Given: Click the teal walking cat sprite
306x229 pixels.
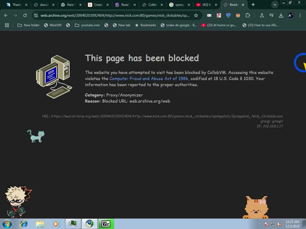Looking at the screenshot, I should 36,136.
